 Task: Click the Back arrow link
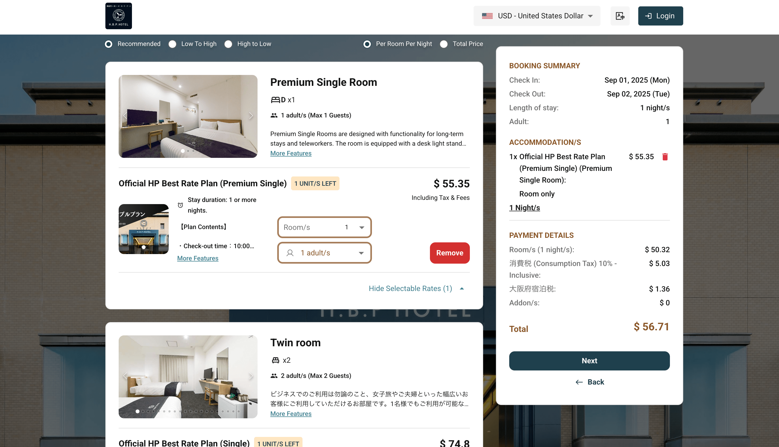[x=589, y=382]
